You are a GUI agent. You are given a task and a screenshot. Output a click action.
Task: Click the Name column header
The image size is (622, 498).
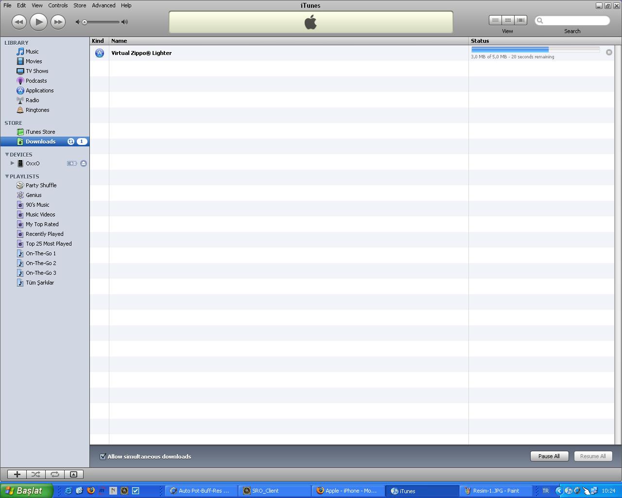(x=289, y=41)
